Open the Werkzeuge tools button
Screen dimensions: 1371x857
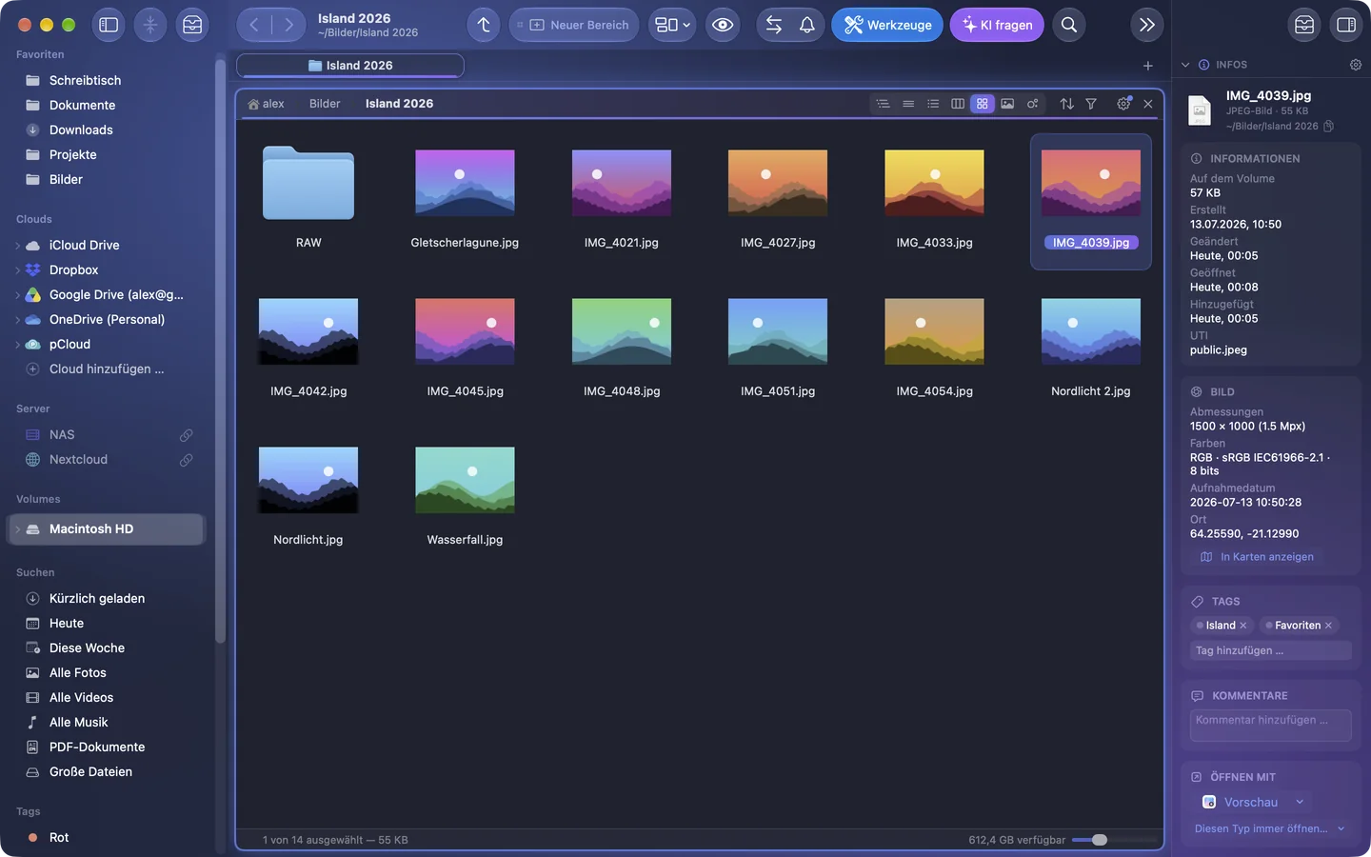(887, 25)
